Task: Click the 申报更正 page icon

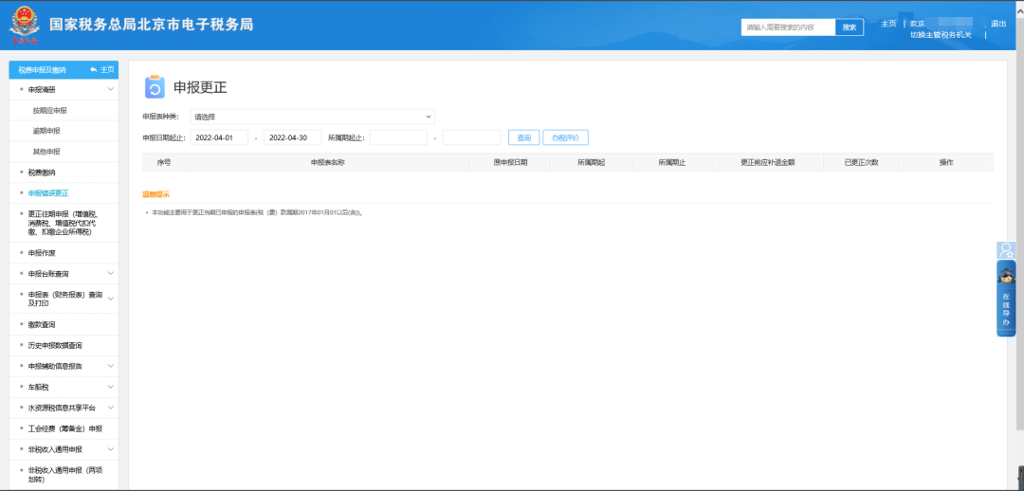Action: click(x=155, y=87)
